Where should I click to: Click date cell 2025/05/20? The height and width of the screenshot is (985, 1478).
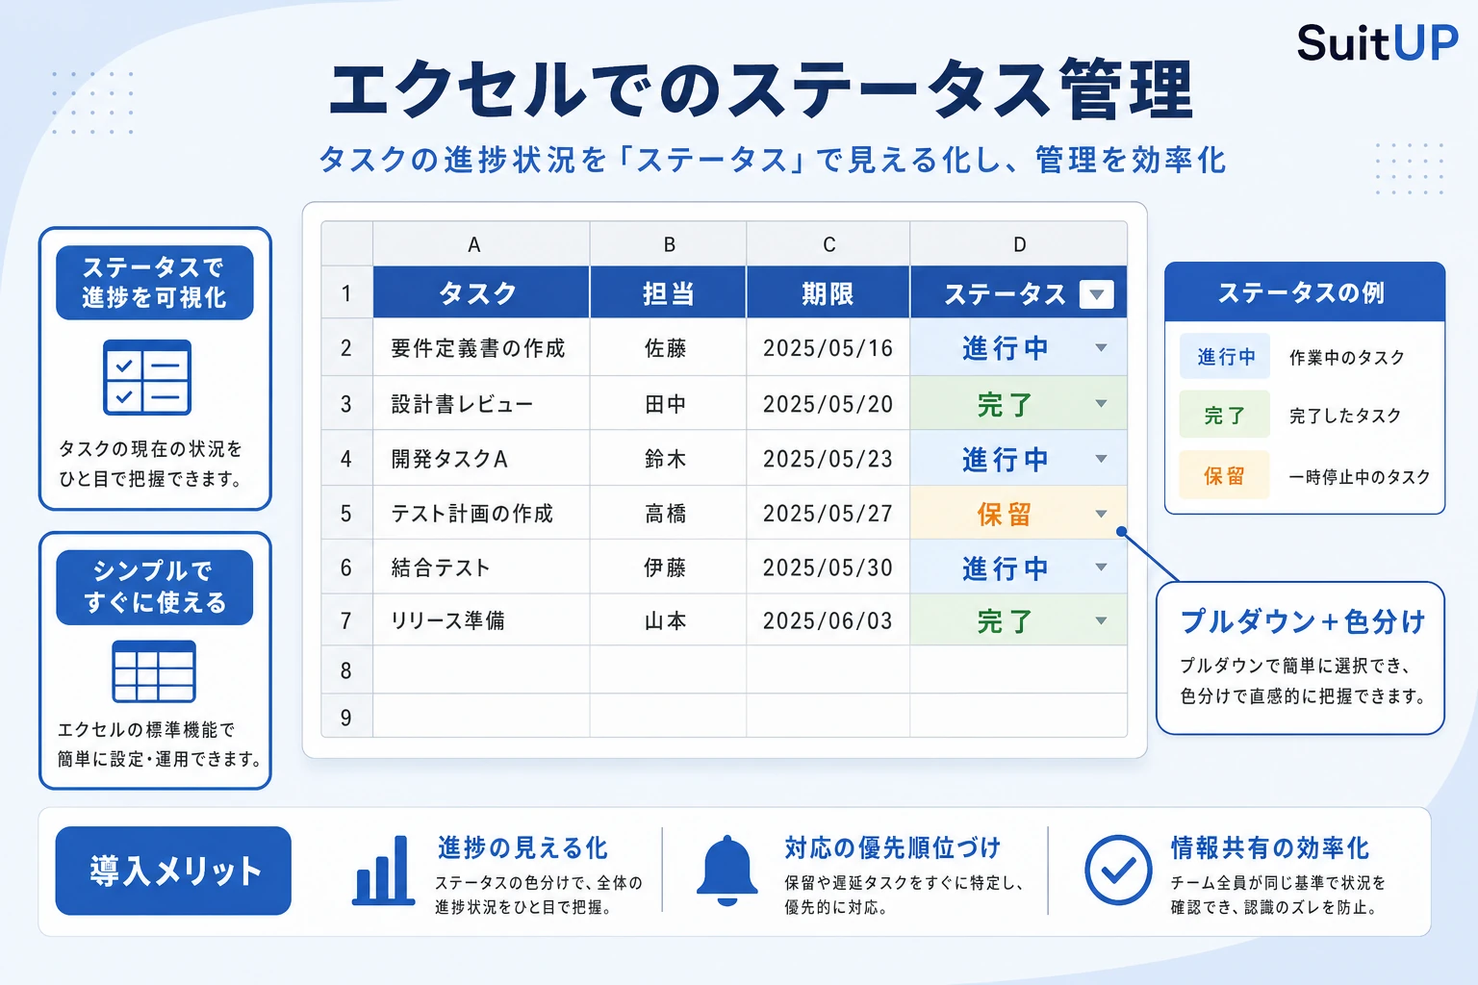pos(828,404)
